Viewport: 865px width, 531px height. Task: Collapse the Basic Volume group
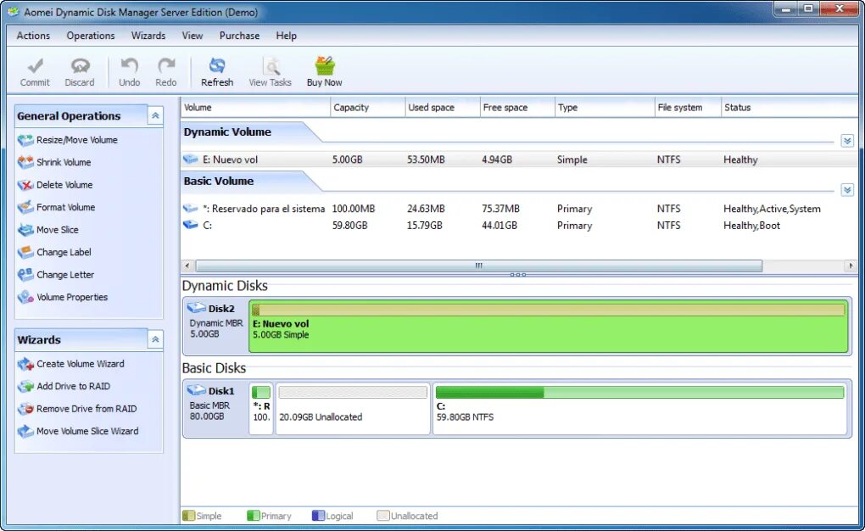pos(847,190)
